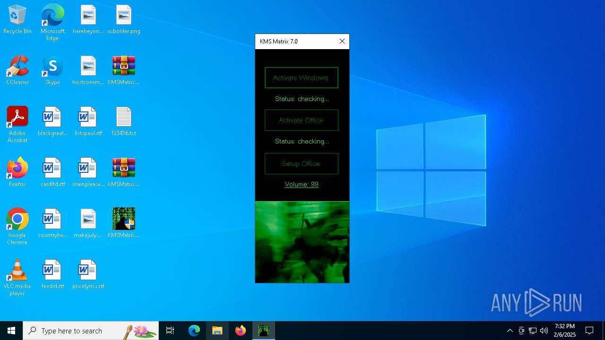Select the blackgreat... Word document icon
The image size is (605, 340).
(x=52, y=122)
